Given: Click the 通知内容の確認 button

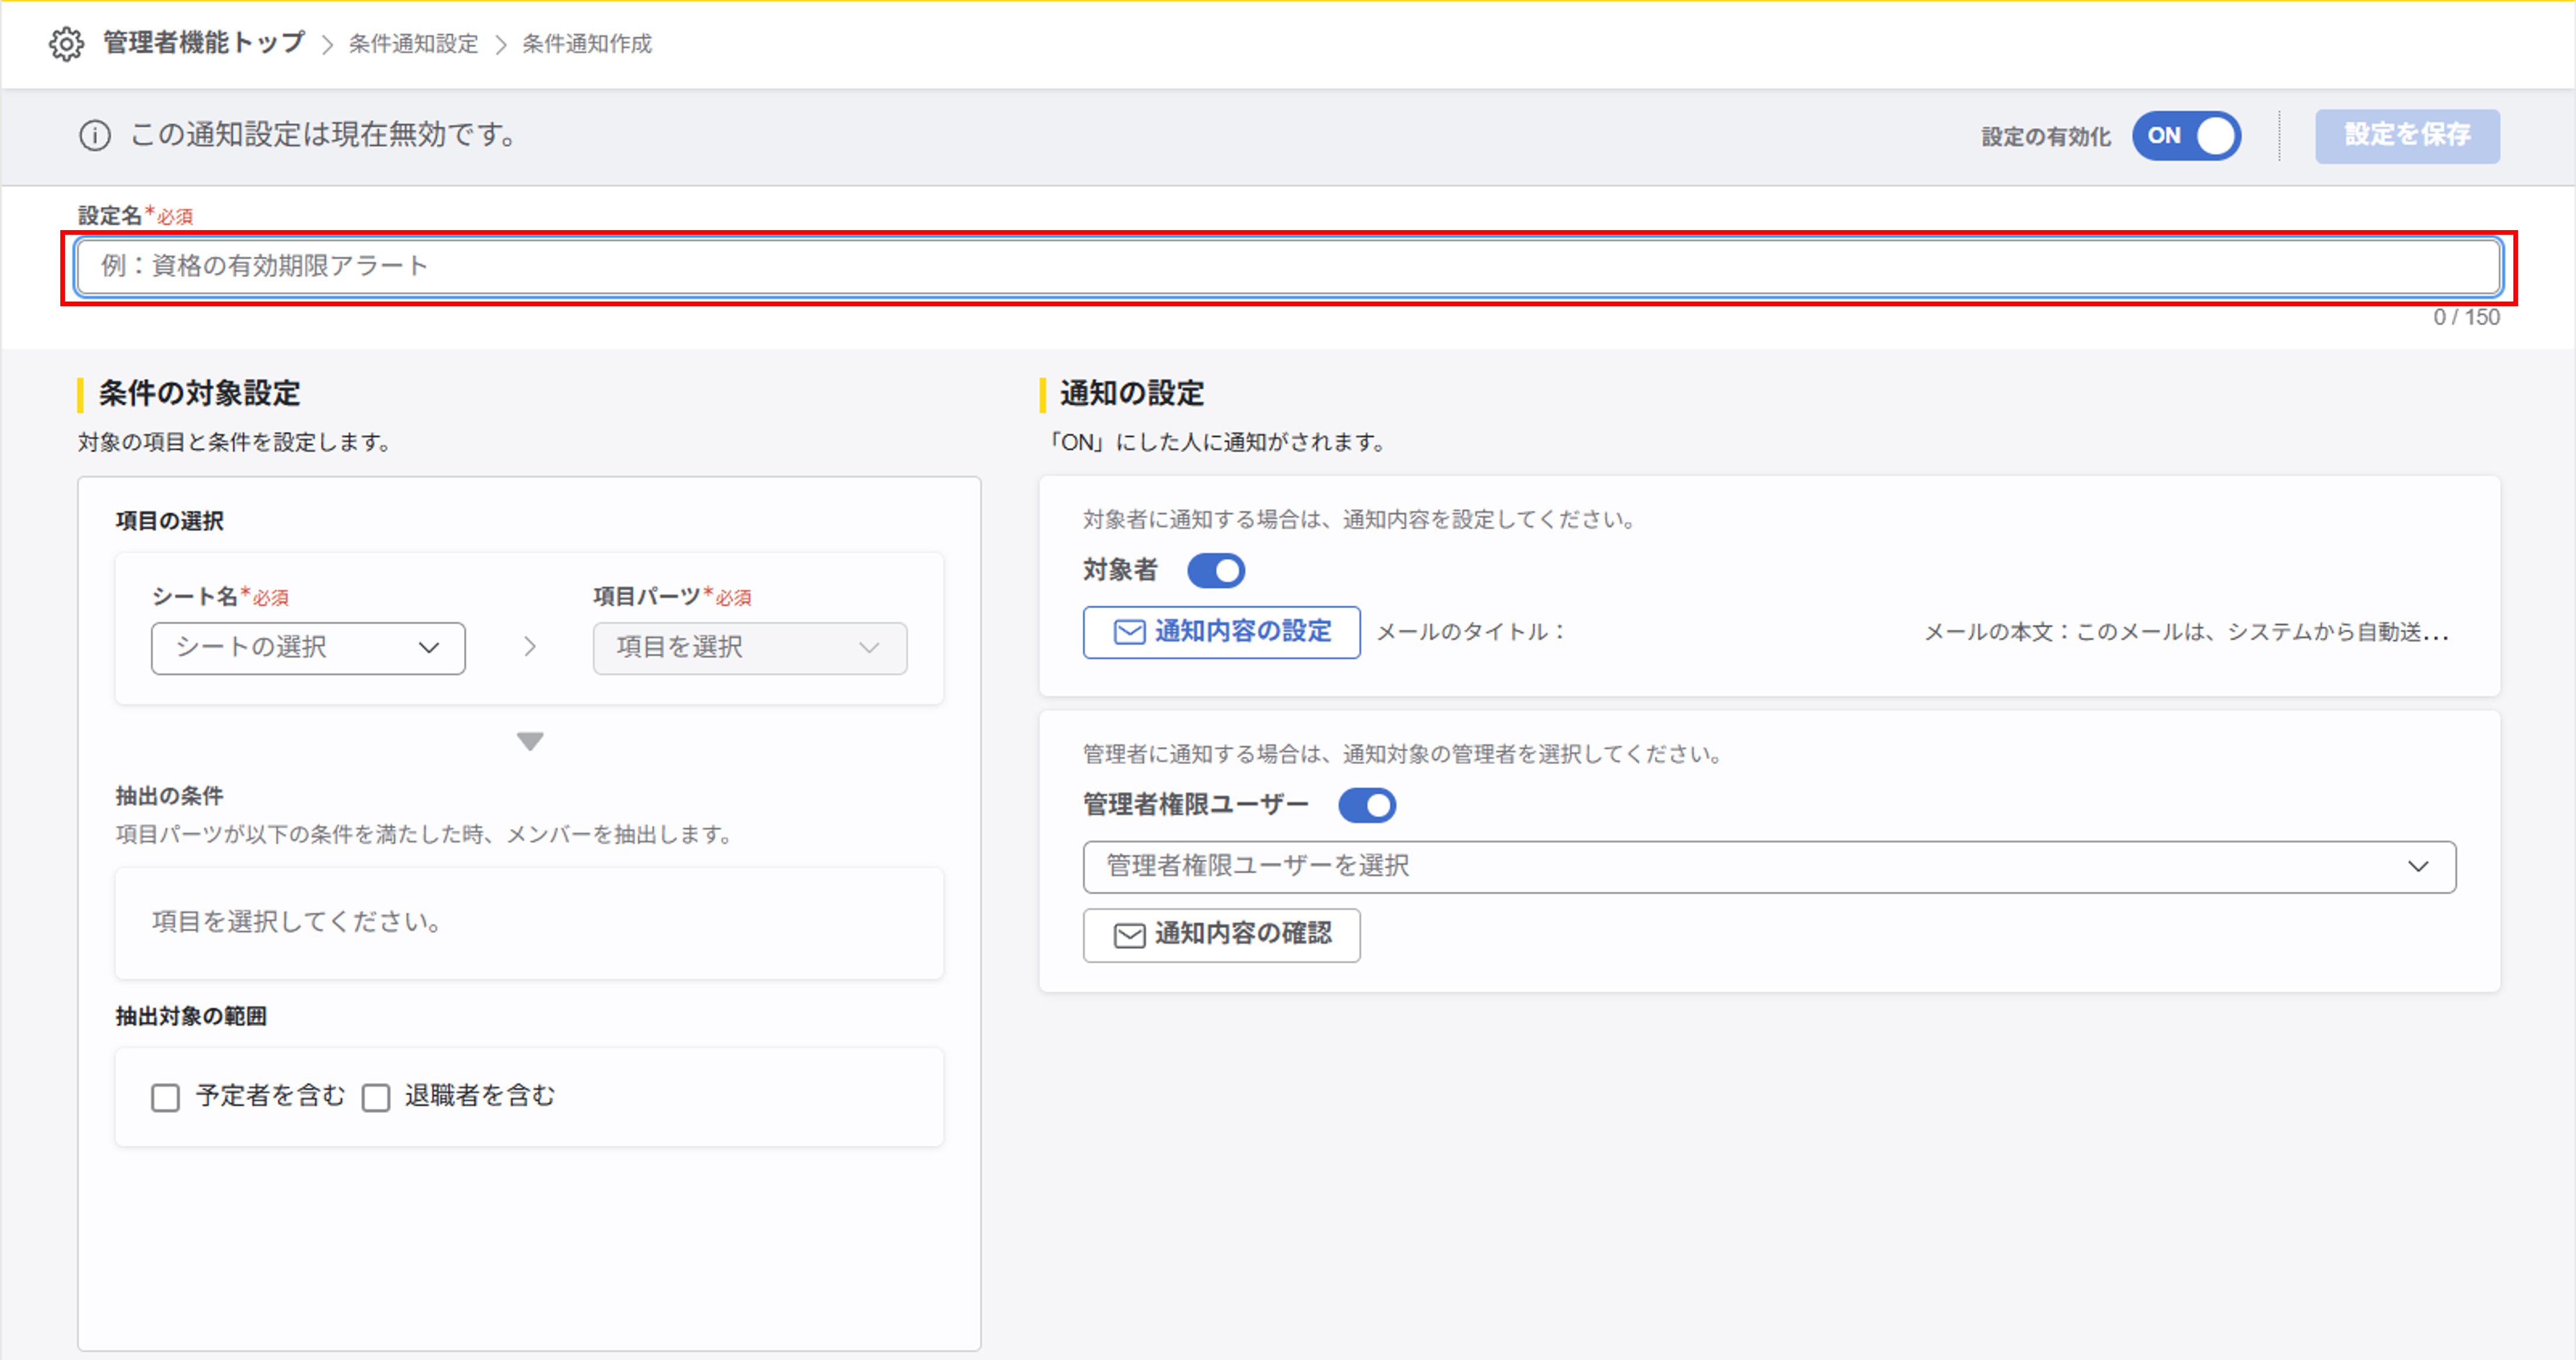Looking at the screenshot, I should tap(1221, 935).
